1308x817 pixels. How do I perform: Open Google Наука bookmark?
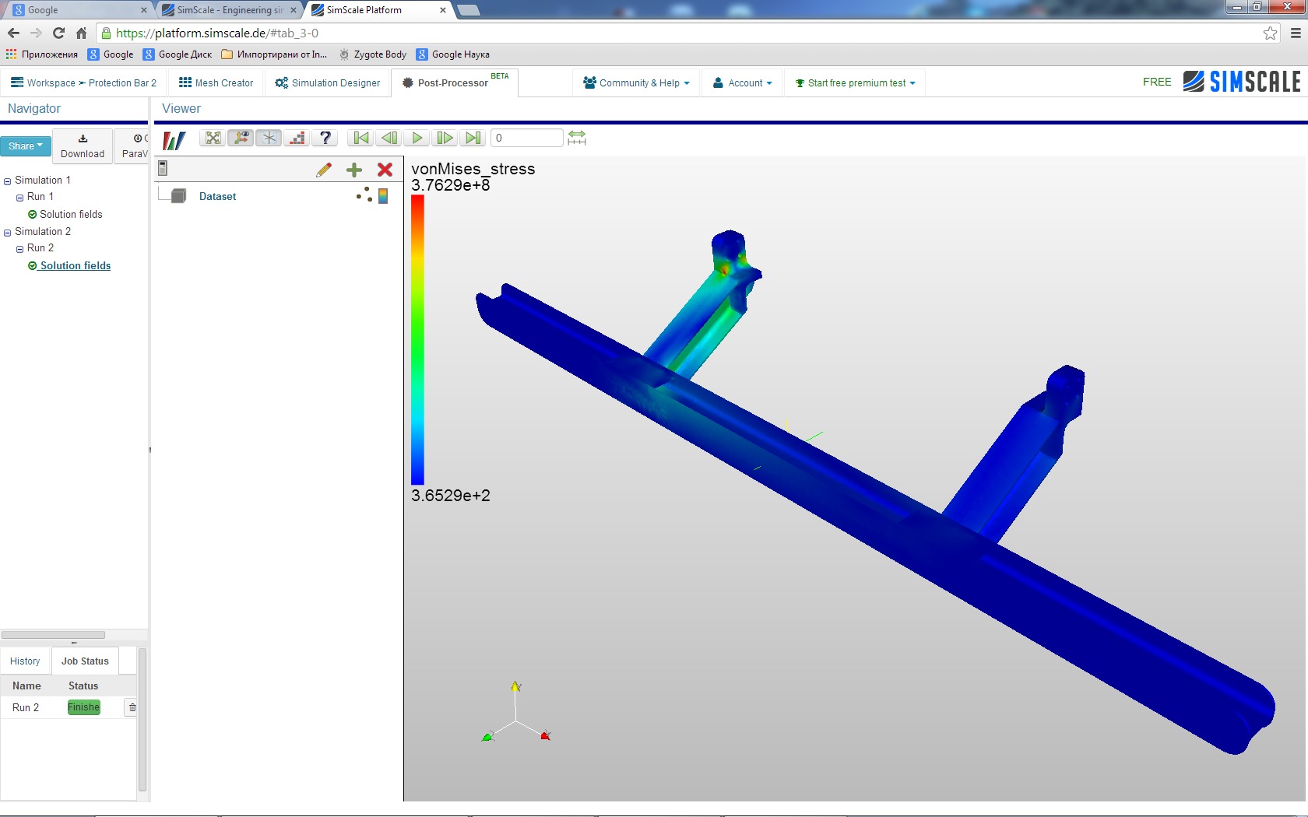tap(453, 54)
